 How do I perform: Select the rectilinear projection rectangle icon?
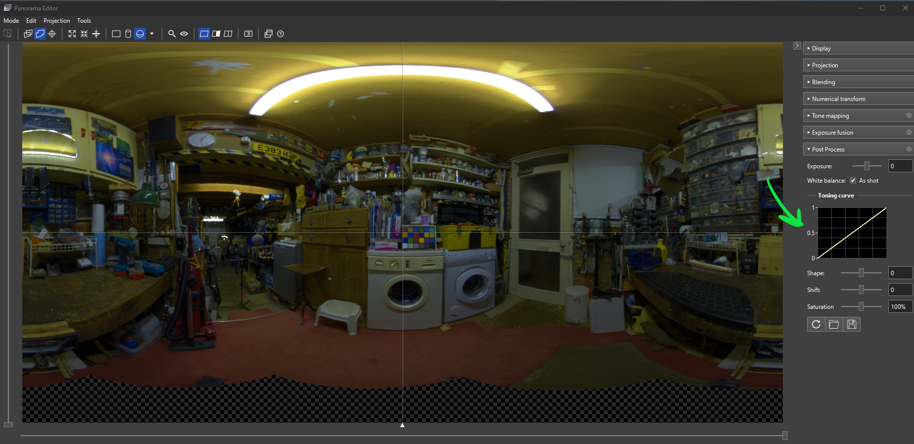coord(116,34)
